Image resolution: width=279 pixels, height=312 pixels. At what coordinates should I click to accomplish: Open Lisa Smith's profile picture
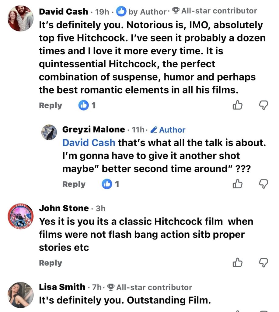pos(21,295)
